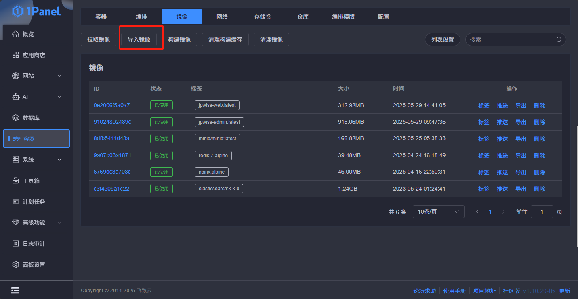The width and height of the screenshot is (578, 299).
Task: Switch to the 存储卷 tab
Action: tap(263, 17)
